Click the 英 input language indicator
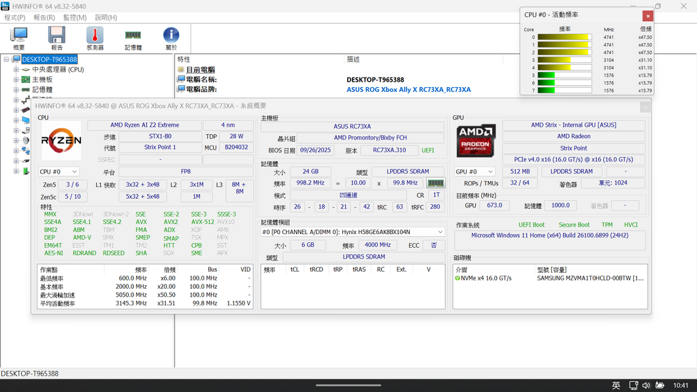The height and width of the screenshot is (392, 697). 616,385
